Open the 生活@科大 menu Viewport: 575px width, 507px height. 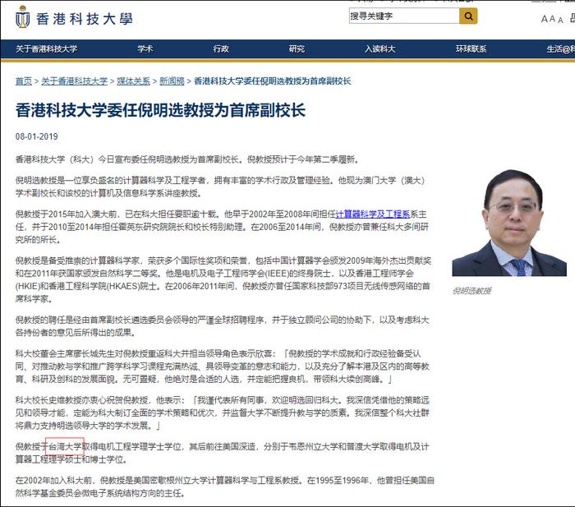[561, 48]
